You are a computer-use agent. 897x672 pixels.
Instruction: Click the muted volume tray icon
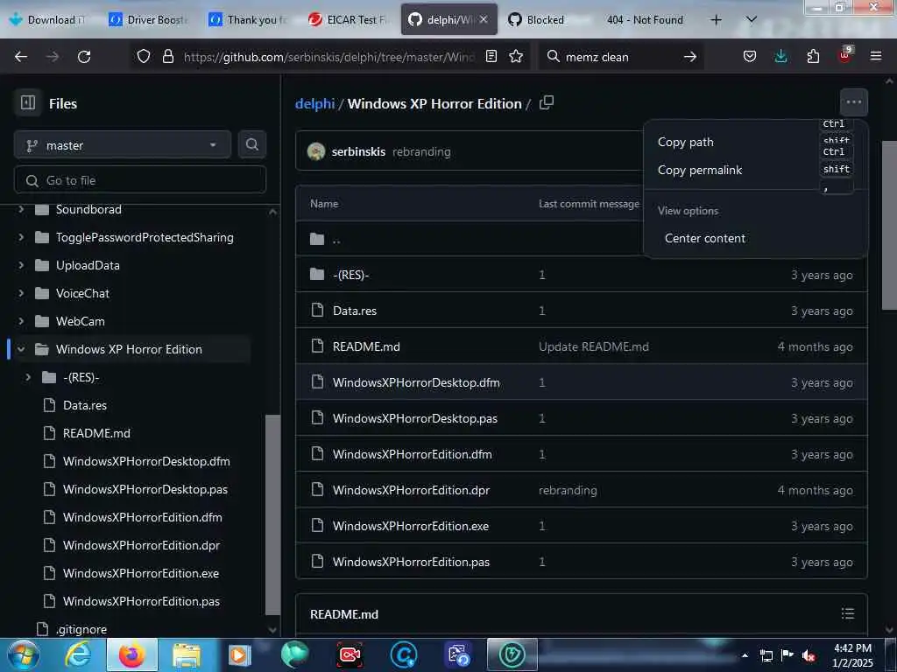click(x=809, y=656)
